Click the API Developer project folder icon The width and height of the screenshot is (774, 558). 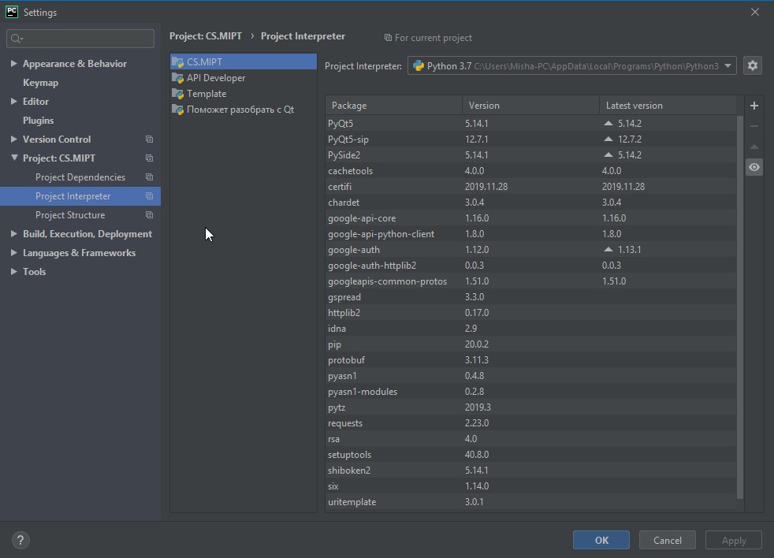[x=177, y=78]
